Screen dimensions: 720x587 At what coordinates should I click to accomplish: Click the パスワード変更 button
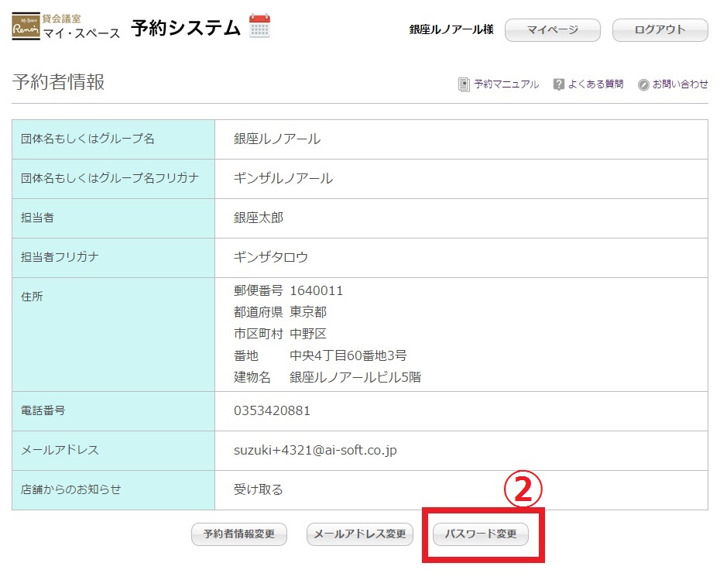(x=480, y=534)
